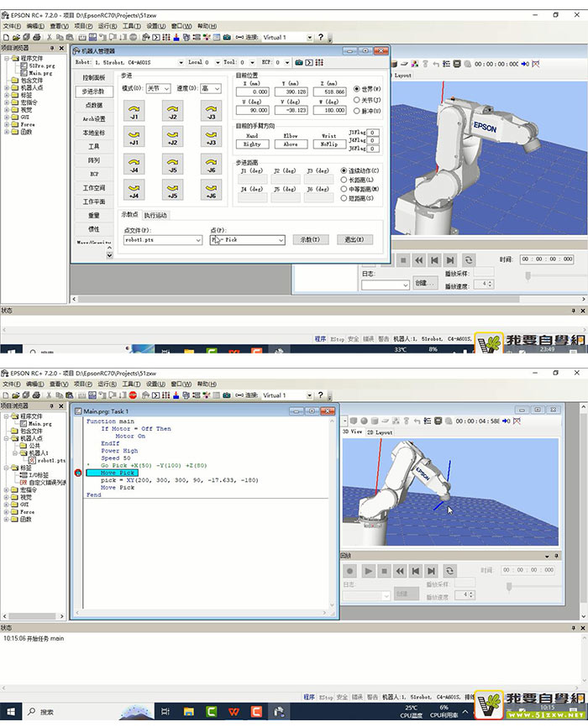Select 长距离(L) jog distance option
Screen dimensions: 588x727
pyautogui.click(x=344, y=180)
